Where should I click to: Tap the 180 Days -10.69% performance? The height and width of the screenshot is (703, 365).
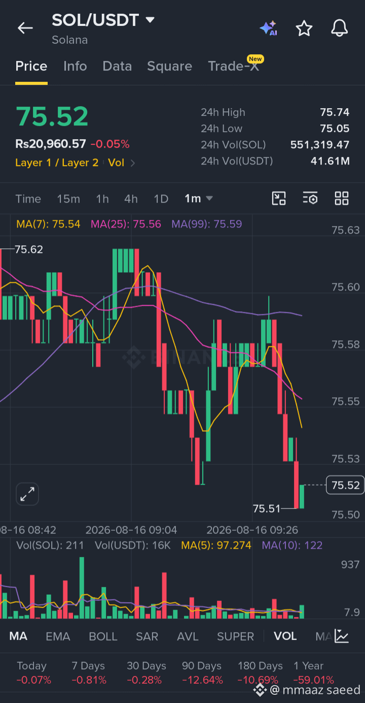point(260,673)
